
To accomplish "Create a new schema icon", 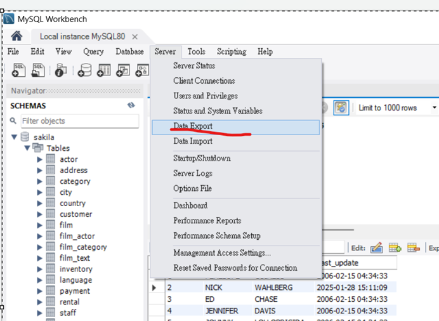I will 85,70.
